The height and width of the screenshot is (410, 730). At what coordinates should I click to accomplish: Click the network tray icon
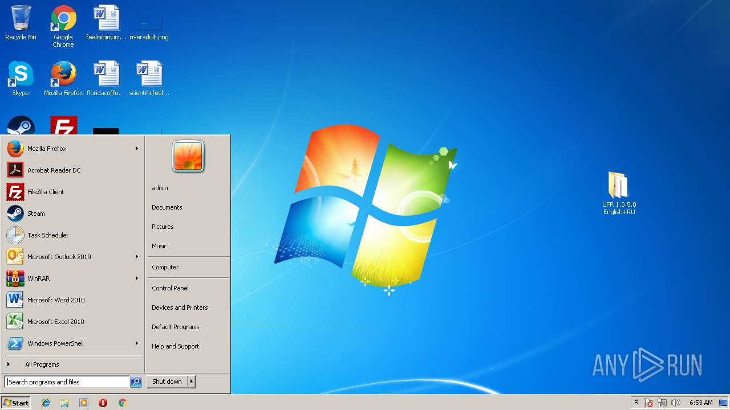[662, 403]
